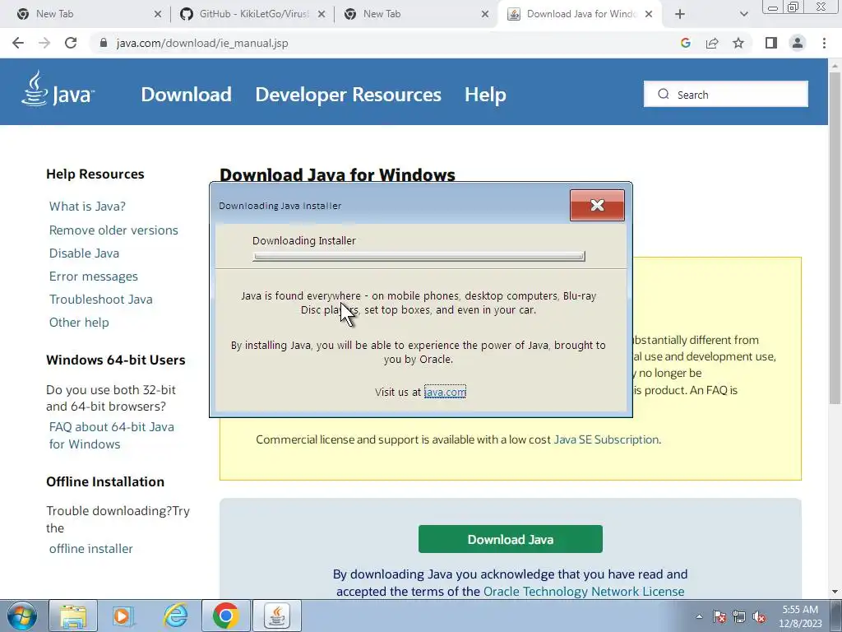842x632 pixels.
Task: Click the magnifier icon in Search box
Action: point(664,94)
